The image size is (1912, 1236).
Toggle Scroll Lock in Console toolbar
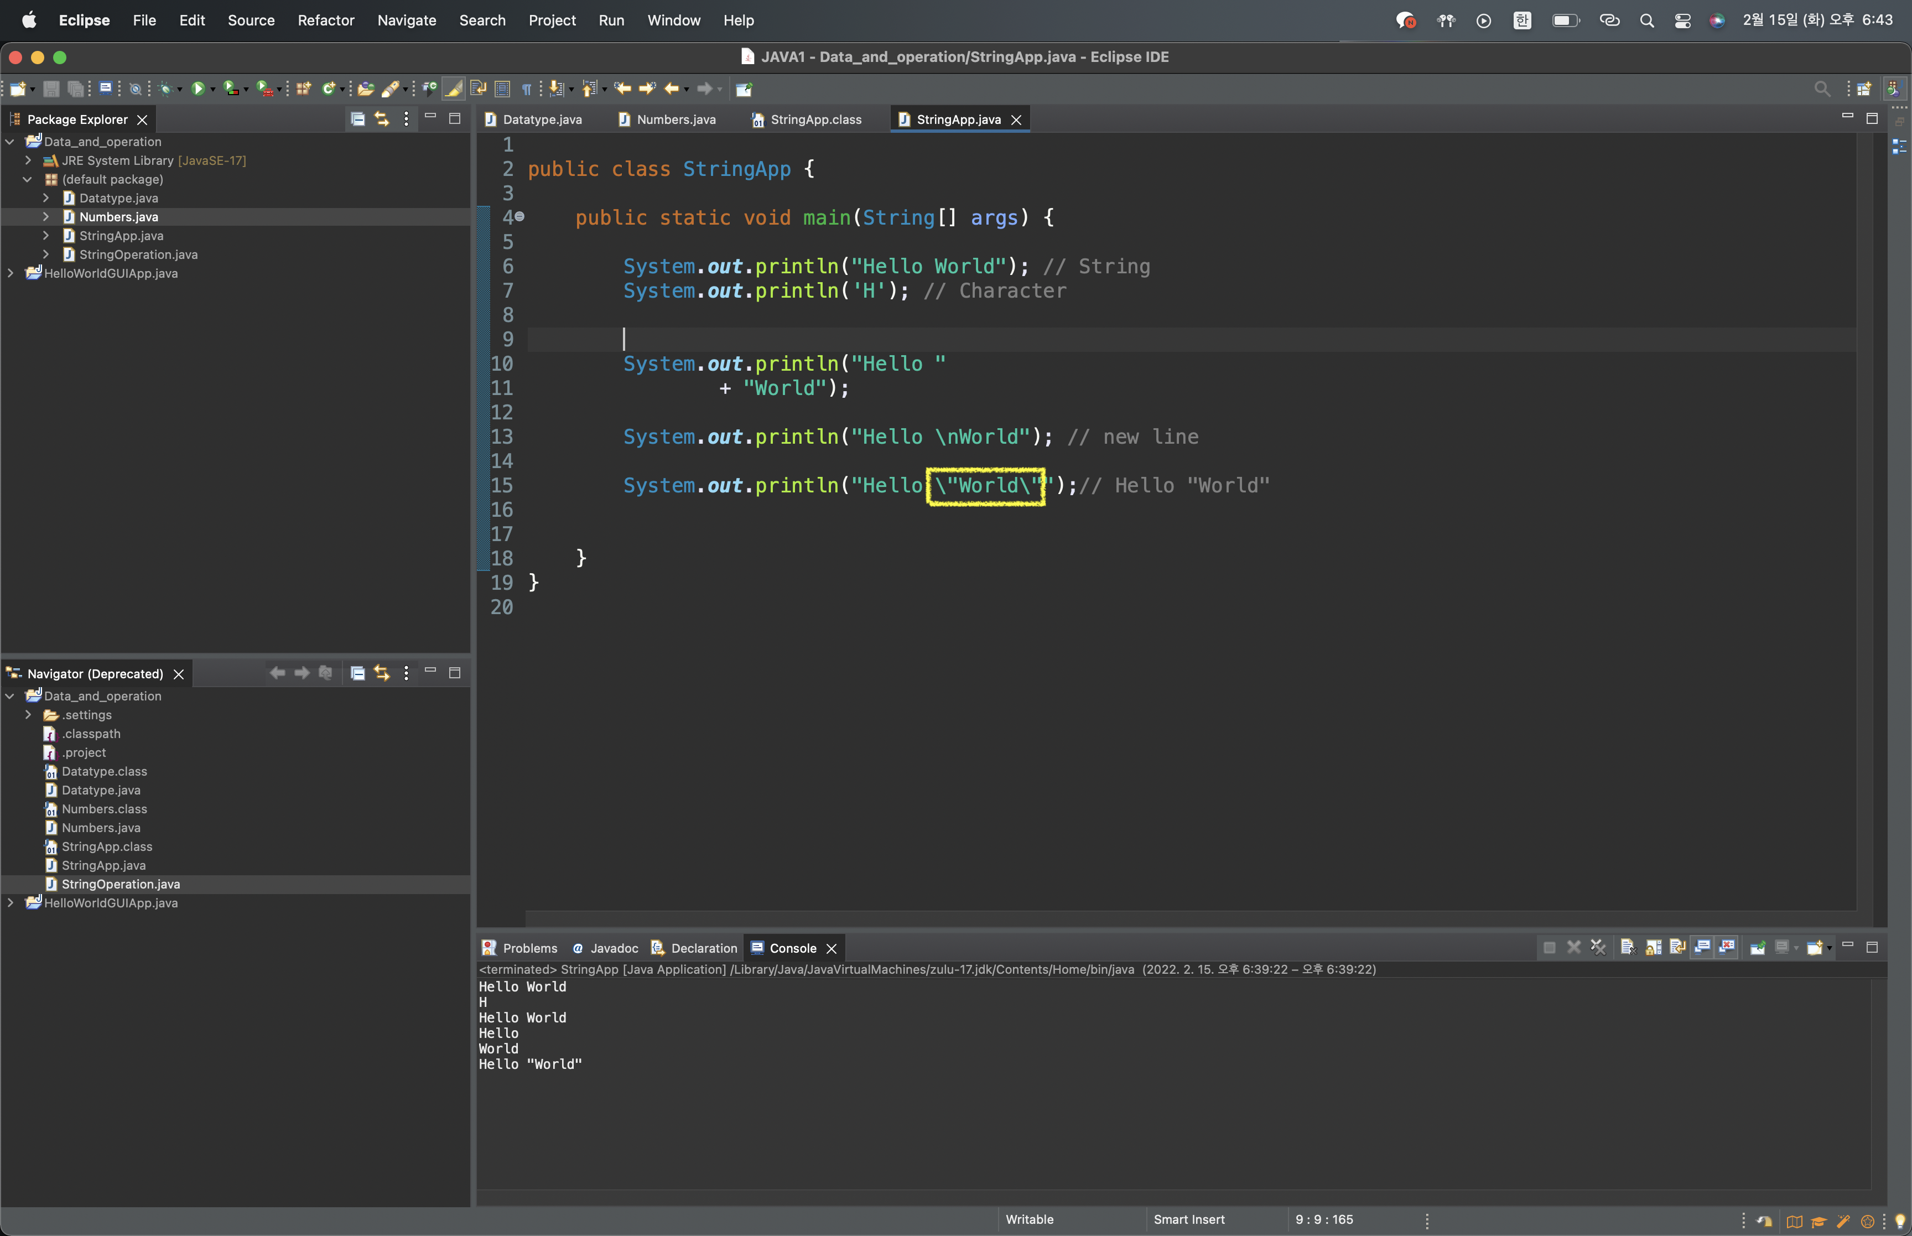(1653, 948)
